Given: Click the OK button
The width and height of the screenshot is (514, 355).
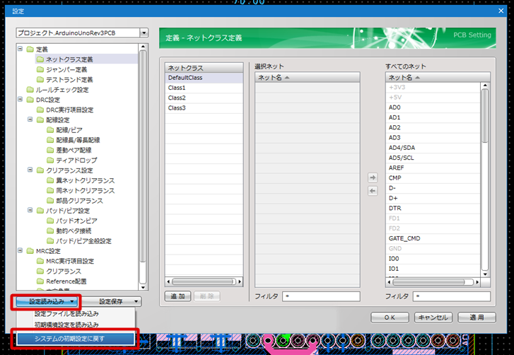Looking at the screenshot, I should pyautogui.click(x=390, y=318).
